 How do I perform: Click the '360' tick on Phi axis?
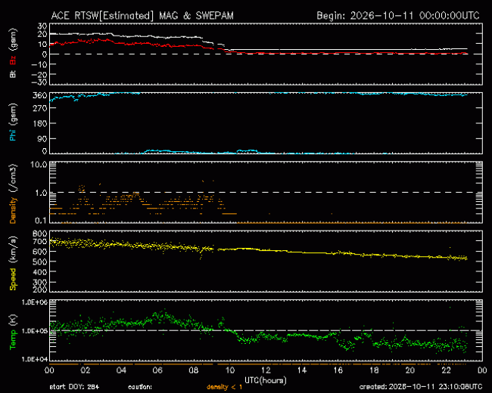[x=40, y=96]
